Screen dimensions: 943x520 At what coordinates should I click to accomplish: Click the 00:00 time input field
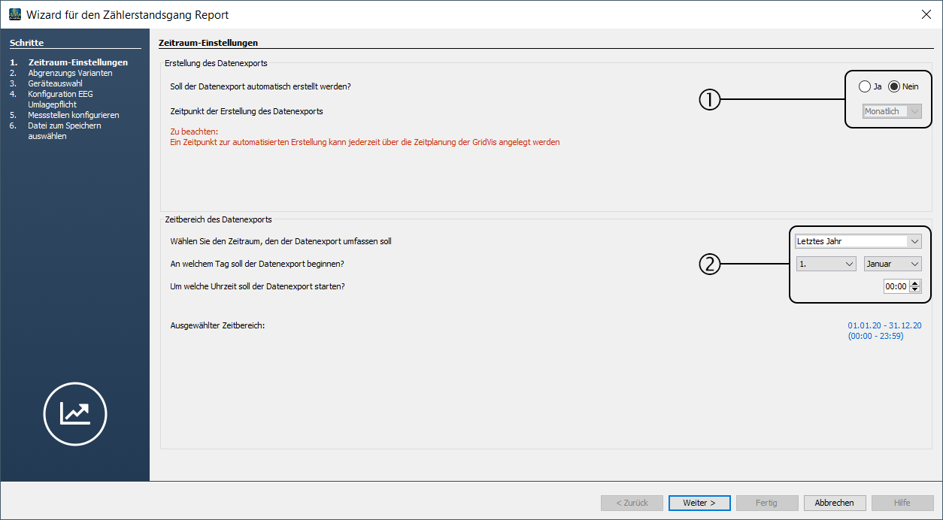pos(896,286)
